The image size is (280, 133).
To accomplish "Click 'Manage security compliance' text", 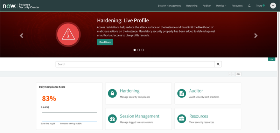I will click(x=135, y=97).
